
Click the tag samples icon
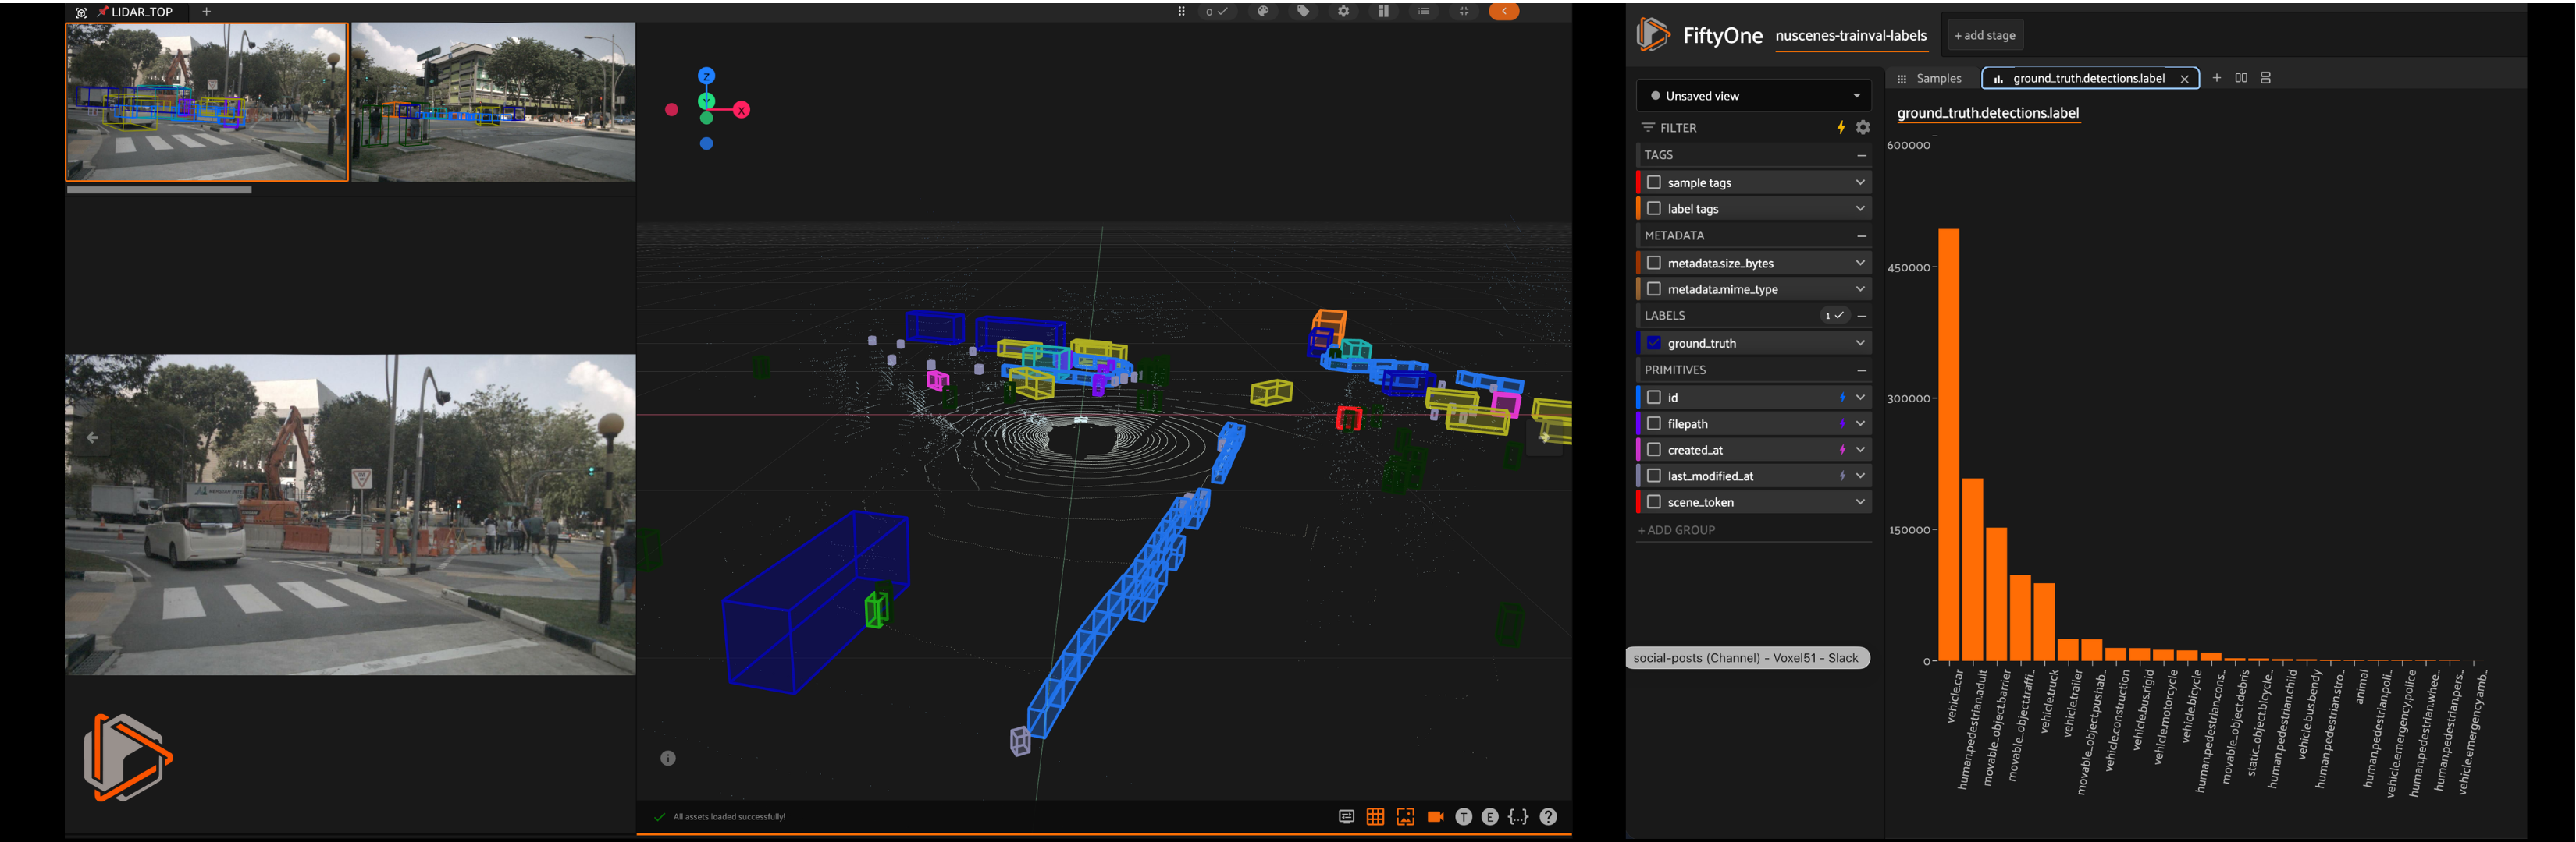[x=1303, y=11]
